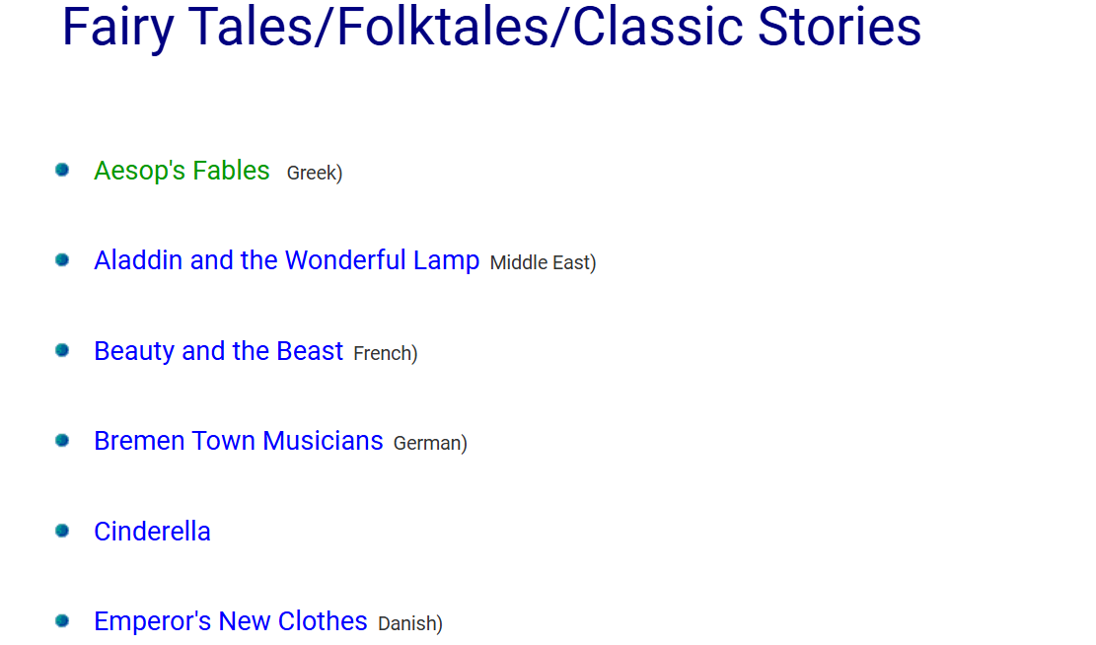Click 'Classic Stories' in the page heading
Screen dimensions: 1096x645
click(x=747, y=28)
